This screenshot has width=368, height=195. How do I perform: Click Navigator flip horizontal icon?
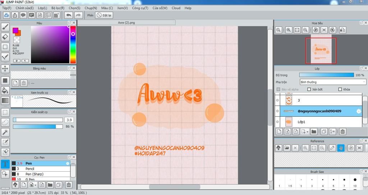pyautogui.click(x=342, y=30)
